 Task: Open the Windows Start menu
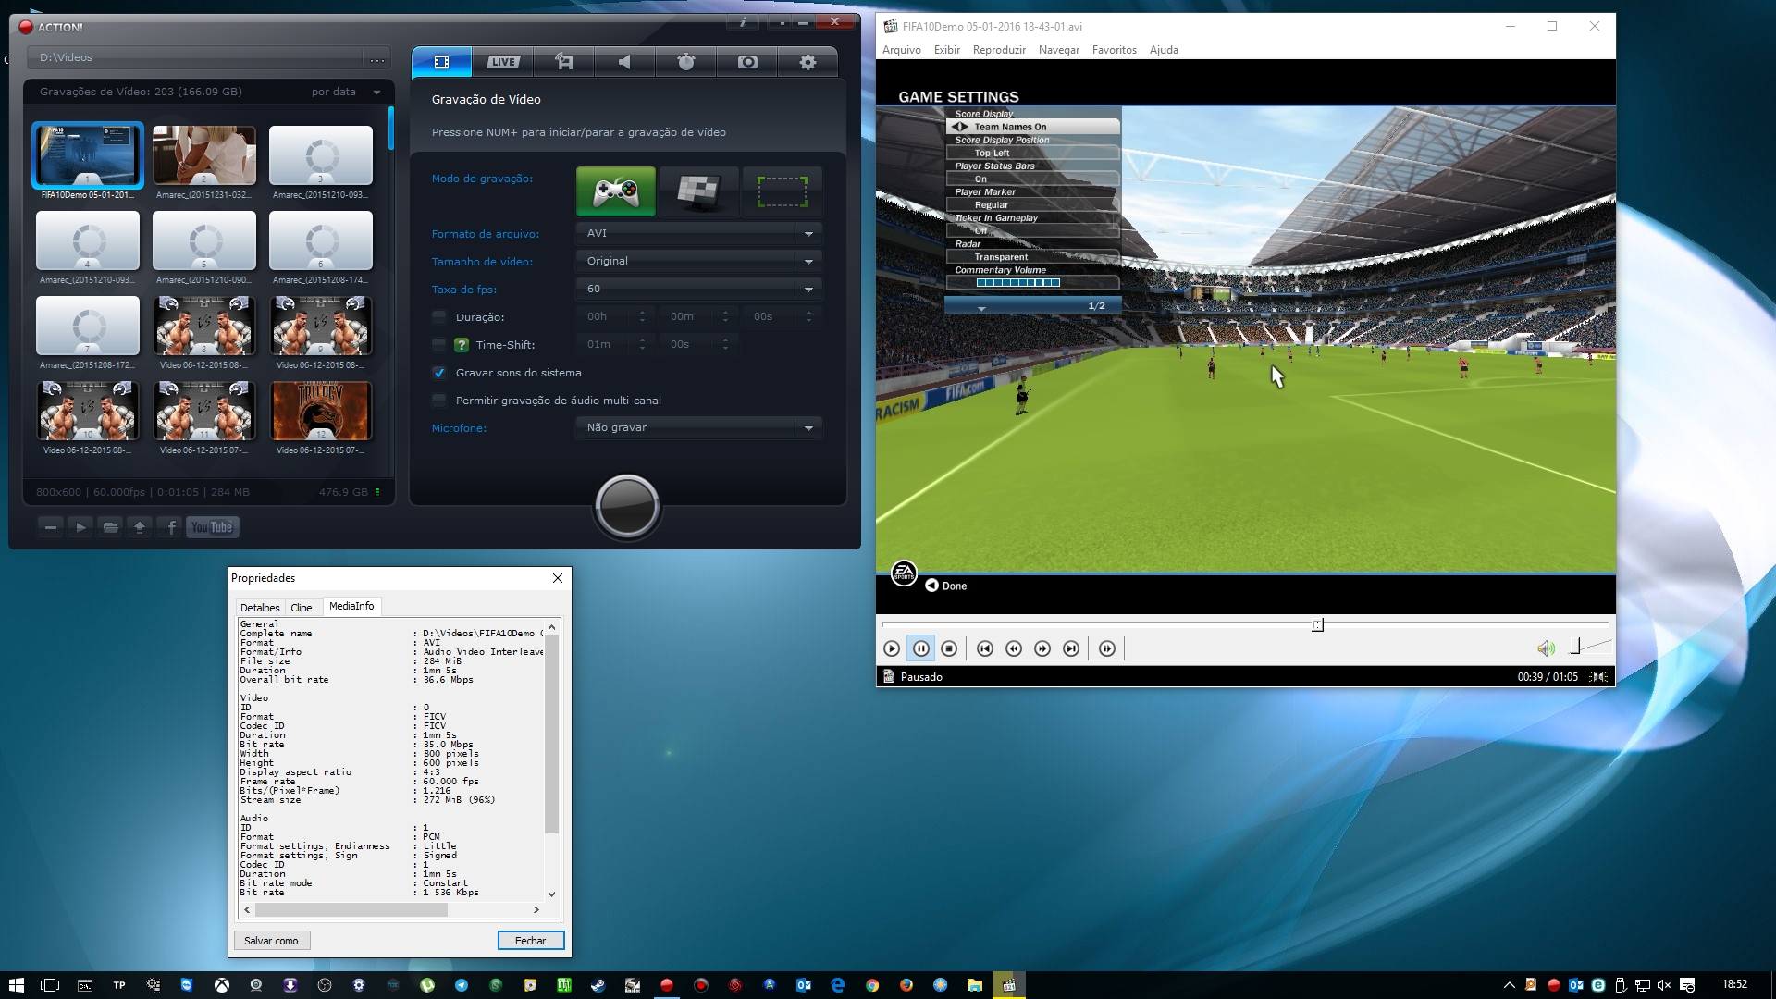click(x=16, y=985)
